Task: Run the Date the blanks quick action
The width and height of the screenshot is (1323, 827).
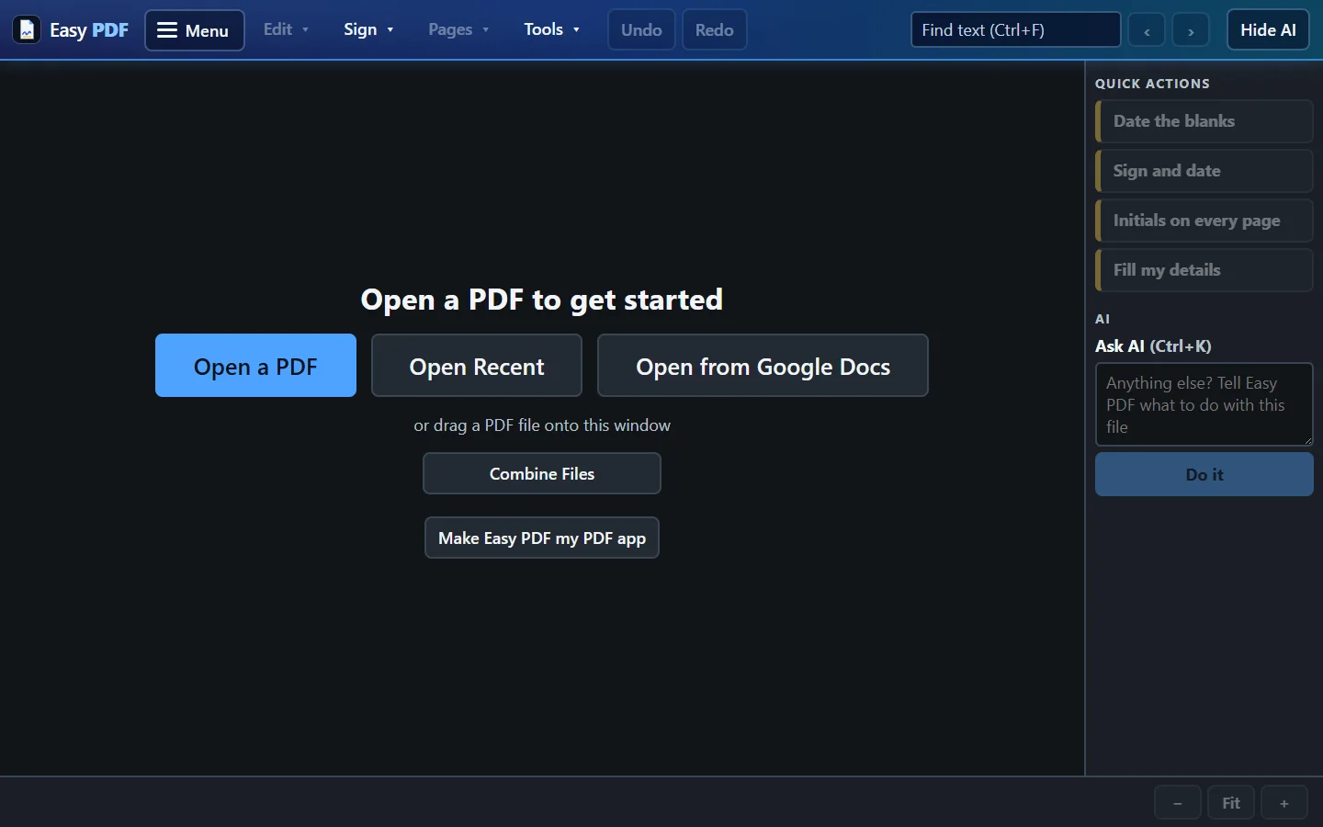Action: 1204,121
